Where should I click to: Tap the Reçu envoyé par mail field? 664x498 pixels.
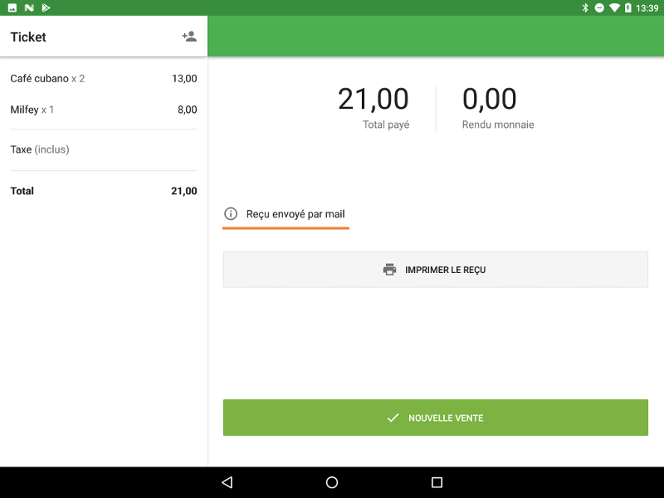point(286,214)
